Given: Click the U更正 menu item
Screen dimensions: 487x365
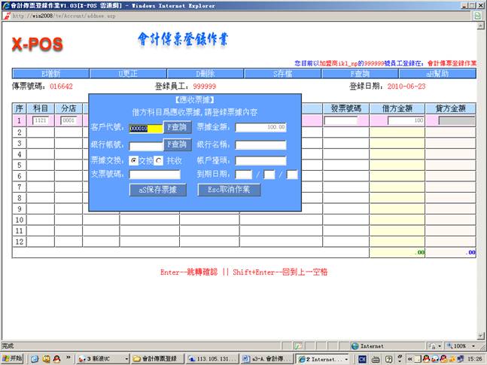Looking at the screenshot, I should 129,74.
